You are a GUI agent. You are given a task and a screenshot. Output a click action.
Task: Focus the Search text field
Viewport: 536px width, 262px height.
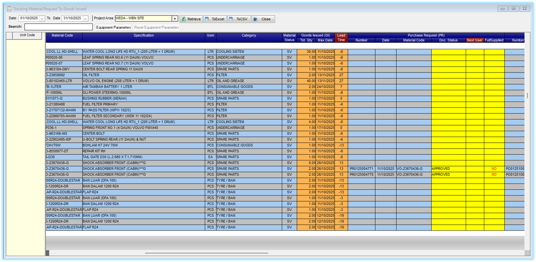58,27
